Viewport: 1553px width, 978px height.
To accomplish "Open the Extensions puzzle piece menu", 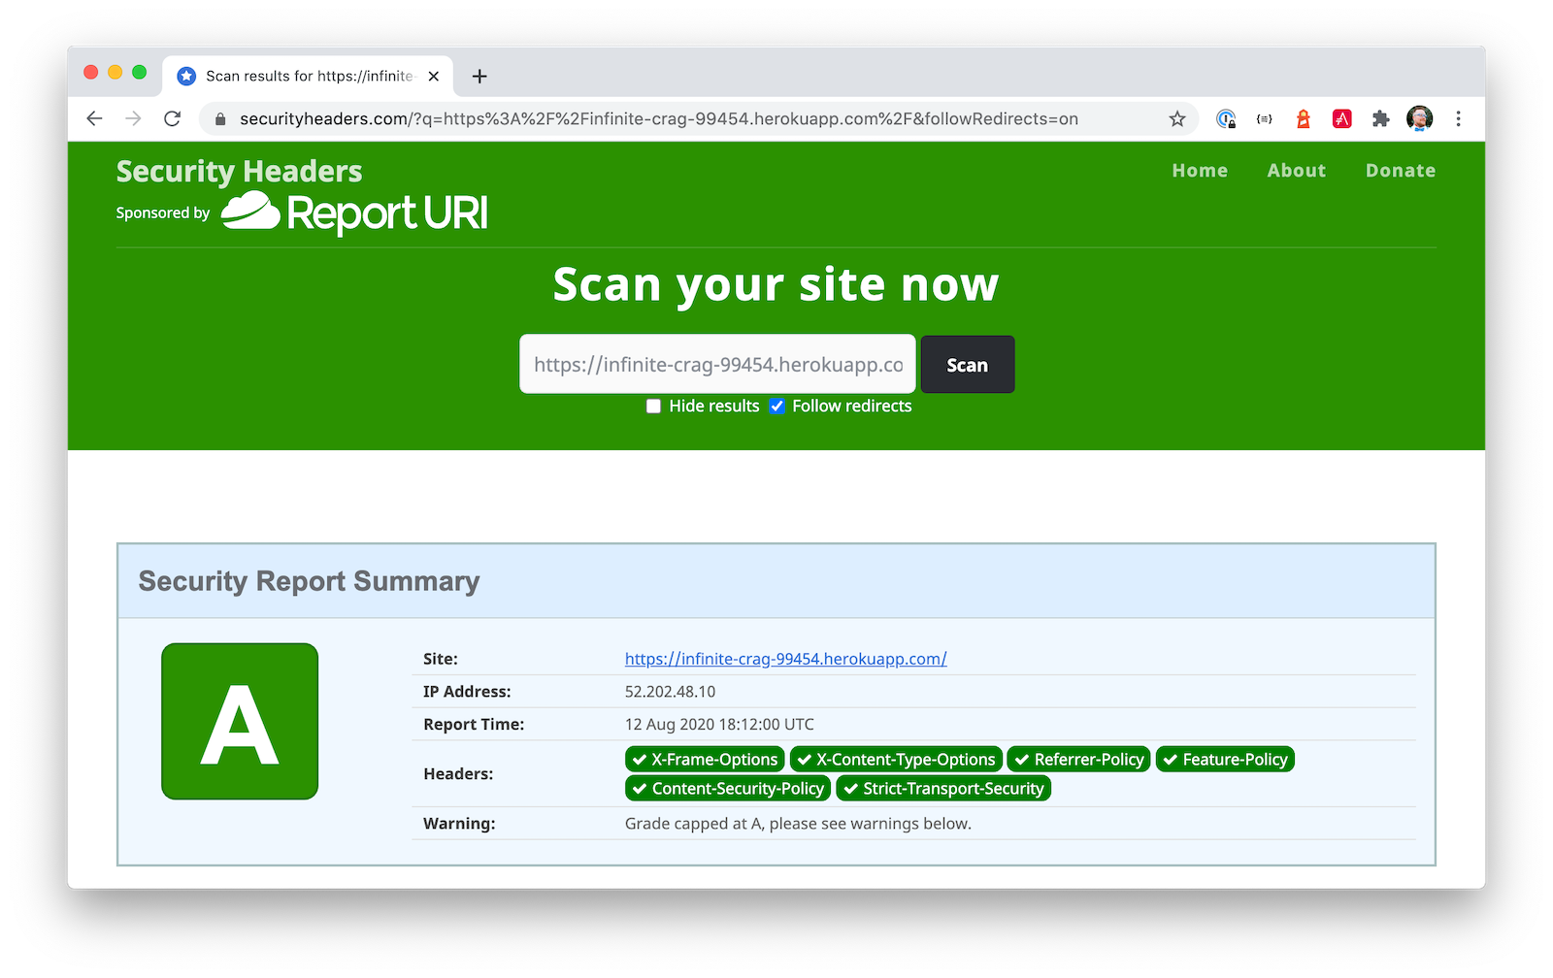I will point(1380,119).
